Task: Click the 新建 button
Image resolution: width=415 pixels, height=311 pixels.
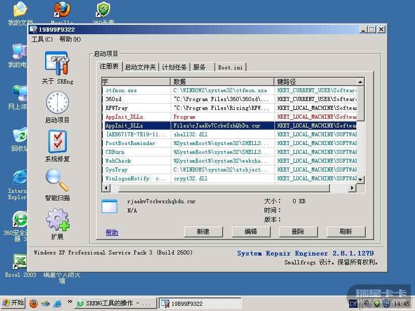Action: [203, 232]
